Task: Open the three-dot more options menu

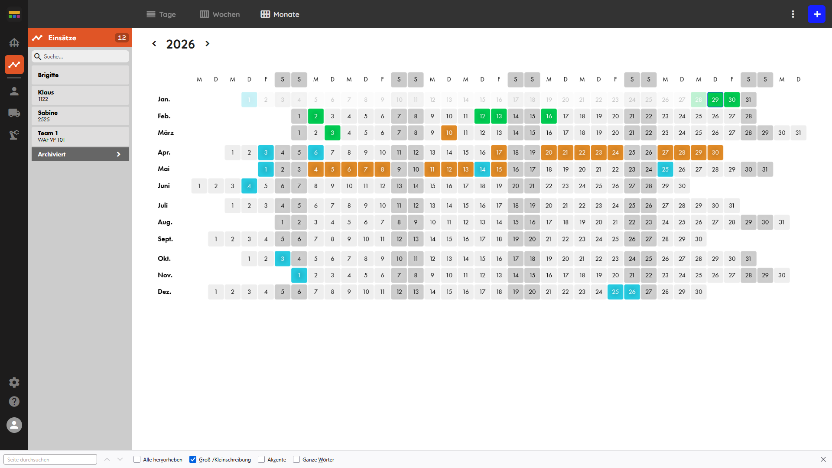Action: tap(793, 14)
